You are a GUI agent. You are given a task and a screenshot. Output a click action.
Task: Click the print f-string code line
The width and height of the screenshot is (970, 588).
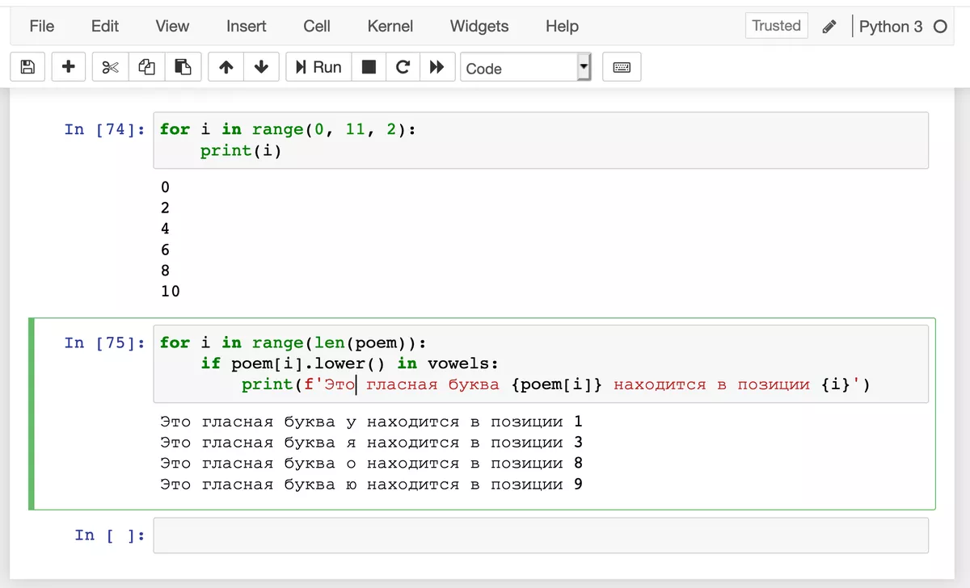coord(556,384)
